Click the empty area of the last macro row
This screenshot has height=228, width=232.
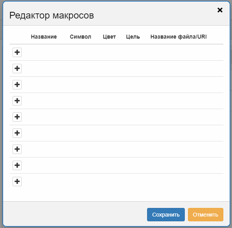click(123, 182)
